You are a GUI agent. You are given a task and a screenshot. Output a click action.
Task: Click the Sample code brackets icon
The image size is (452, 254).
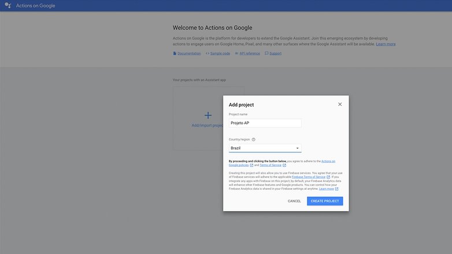(x=208, y=53)
